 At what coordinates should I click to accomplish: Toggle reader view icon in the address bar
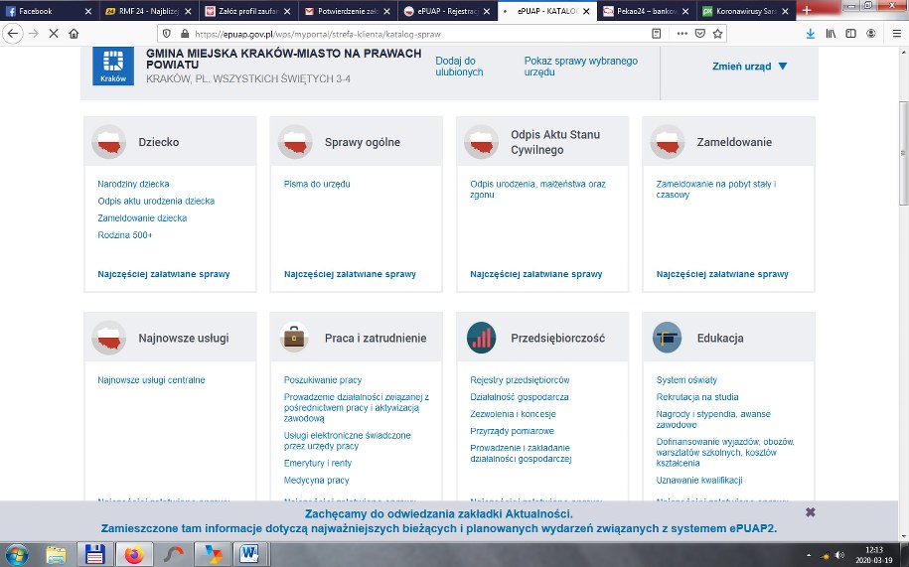(657, 34)
